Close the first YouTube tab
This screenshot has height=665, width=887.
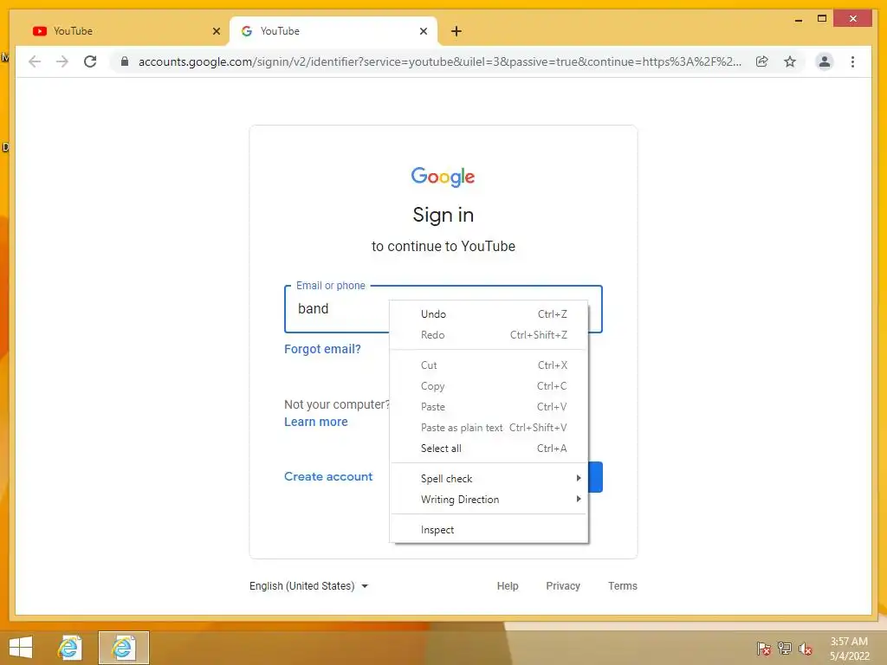point(216,31)
